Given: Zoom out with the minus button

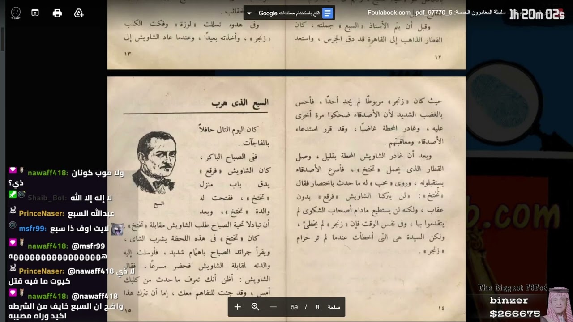Looking at the screenshot, I should [273, 307].
